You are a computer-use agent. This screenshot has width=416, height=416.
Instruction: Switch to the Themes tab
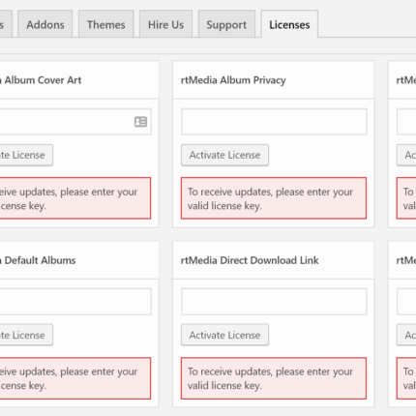click(105, 24)
